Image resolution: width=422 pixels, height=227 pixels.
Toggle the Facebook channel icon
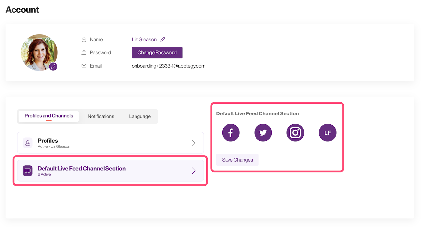pos(231,133)
